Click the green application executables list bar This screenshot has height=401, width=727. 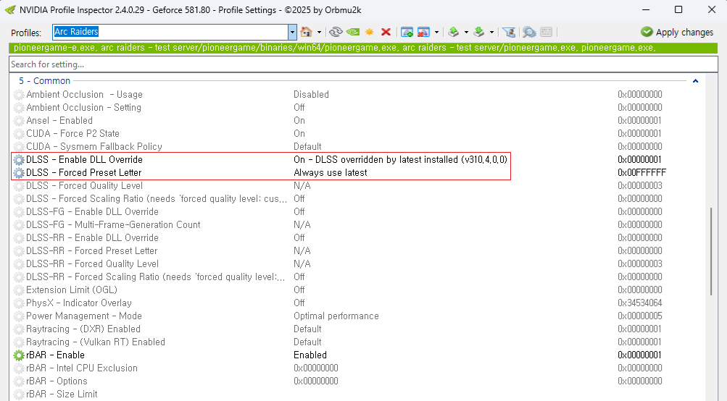tap(363, 48)
